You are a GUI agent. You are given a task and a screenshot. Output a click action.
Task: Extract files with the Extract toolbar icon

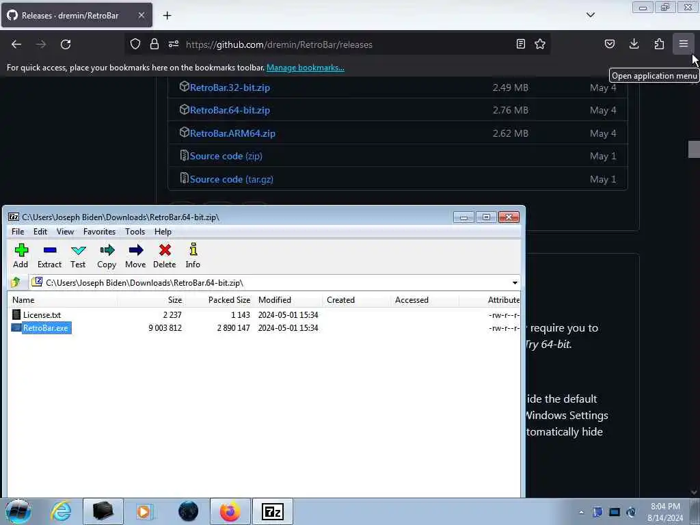coord(49,256)
